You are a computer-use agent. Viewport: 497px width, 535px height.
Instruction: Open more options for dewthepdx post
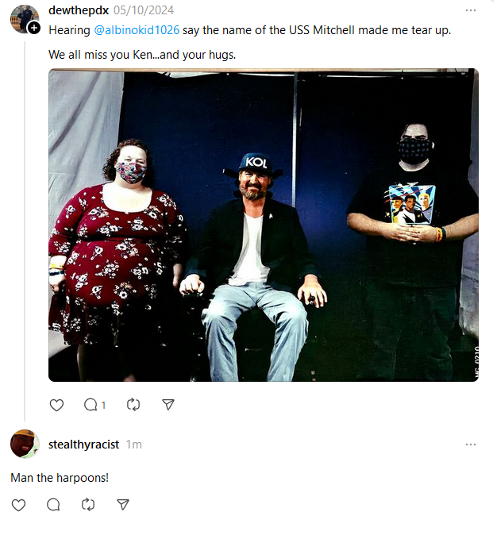pos(471,10)
